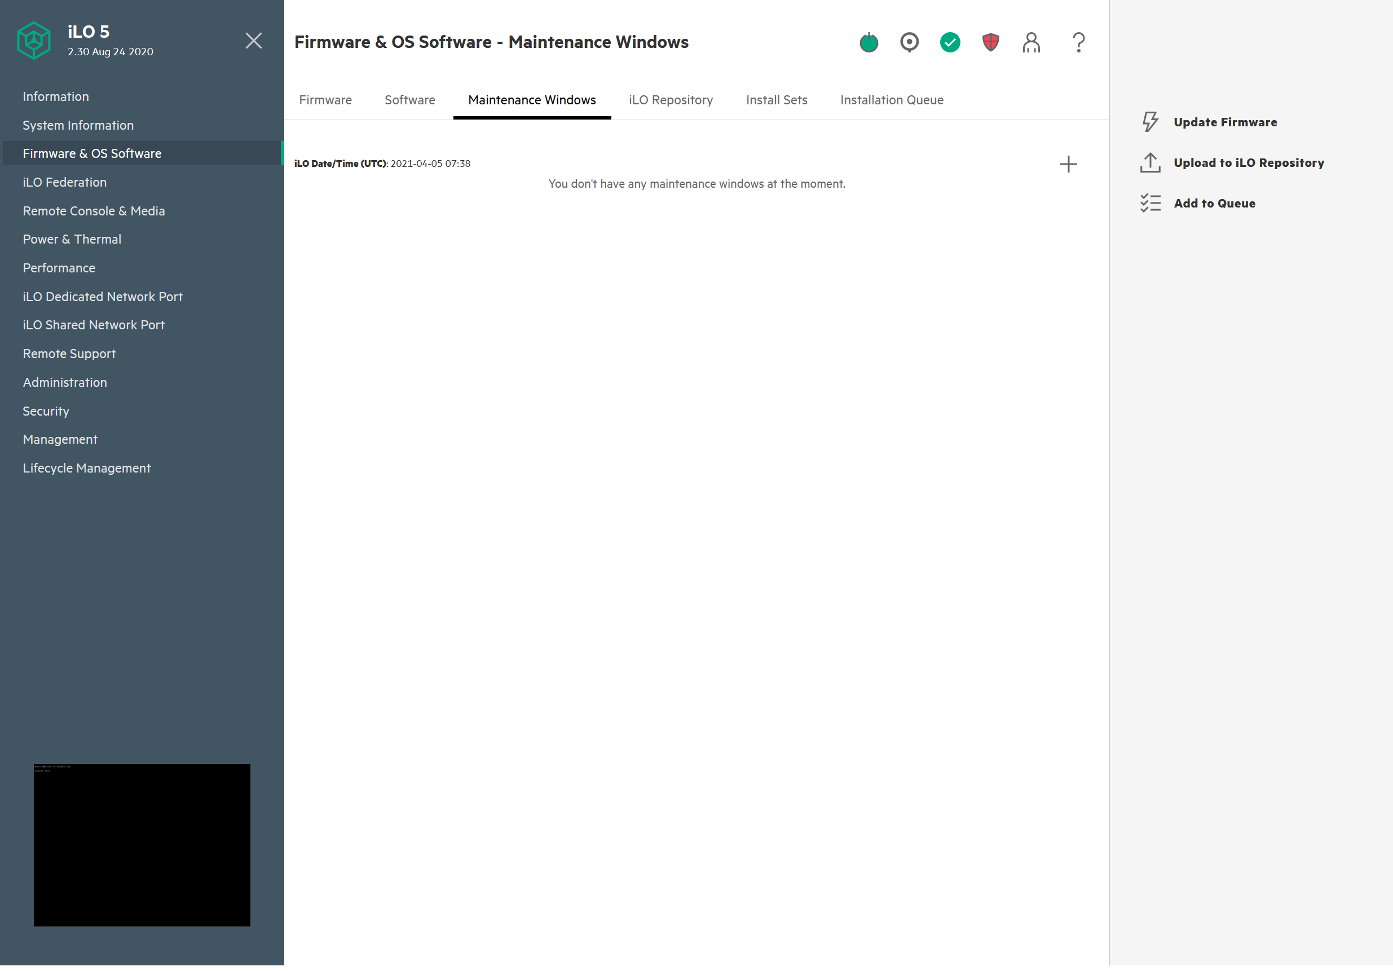Close the navigation sidebar with X
The image size is (1393, 971).
pos(254,41)
